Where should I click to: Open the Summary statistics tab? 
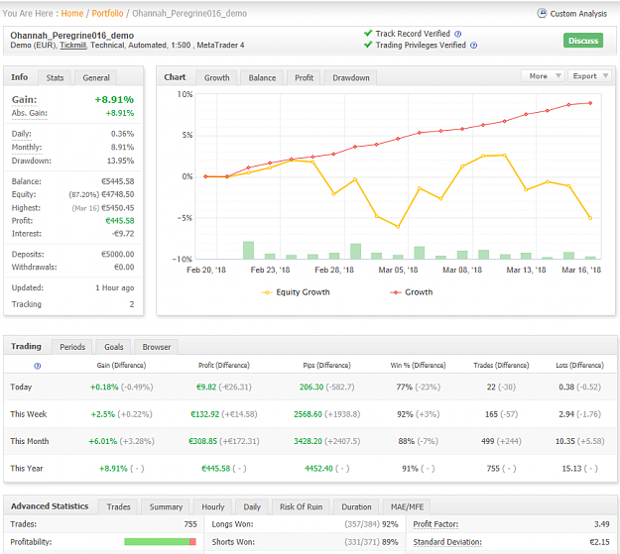pyautogui.click(x=166, y=506)
